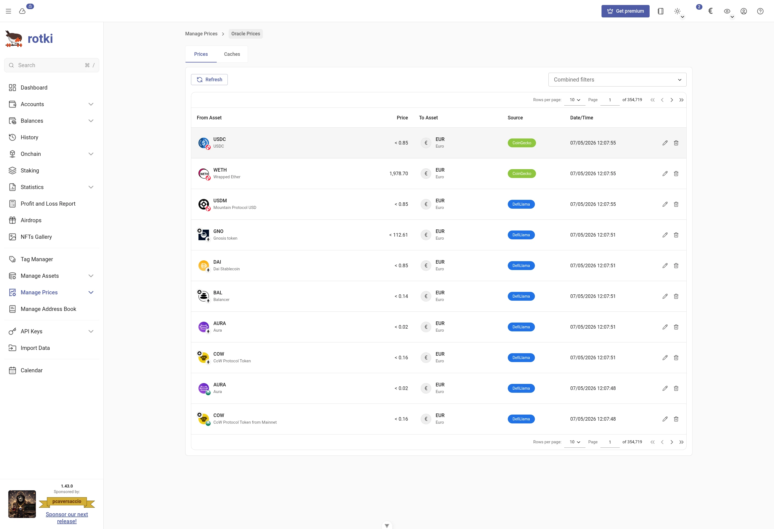Switch to the Caches tab
Viewport: 774px width, 529px height.
pyautogui.click(x=232, y=54)
